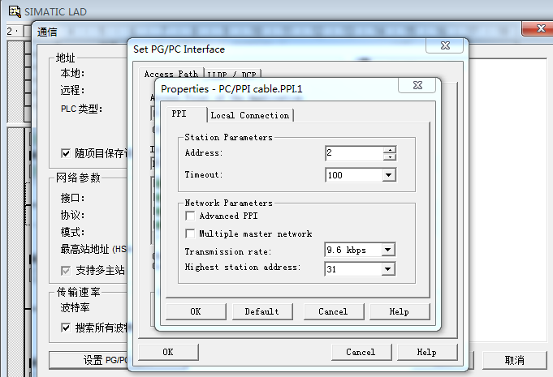Click Help in the Properties dialog
The height and width of the screenshot is (377, 553).
click(x=399, y=311)
